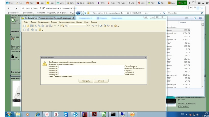The image size is (209, 117).
Task: Open the Правка menu in Configurator
Action: click(x=33, y=22)
